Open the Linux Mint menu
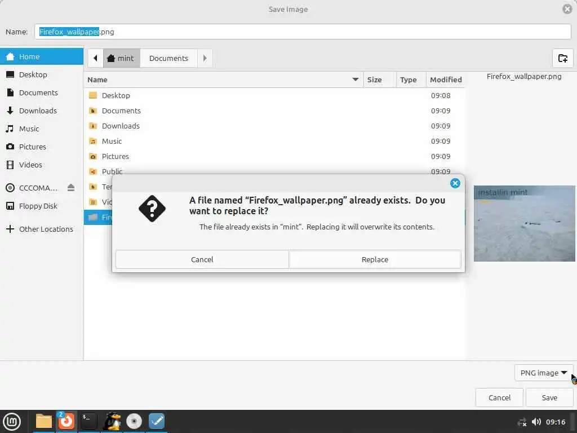577x433 pixels. coord(12,421)
